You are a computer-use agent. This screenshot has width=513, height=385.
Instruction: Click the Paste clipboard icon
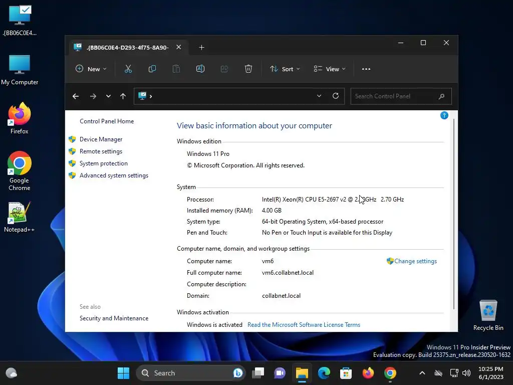176,69
